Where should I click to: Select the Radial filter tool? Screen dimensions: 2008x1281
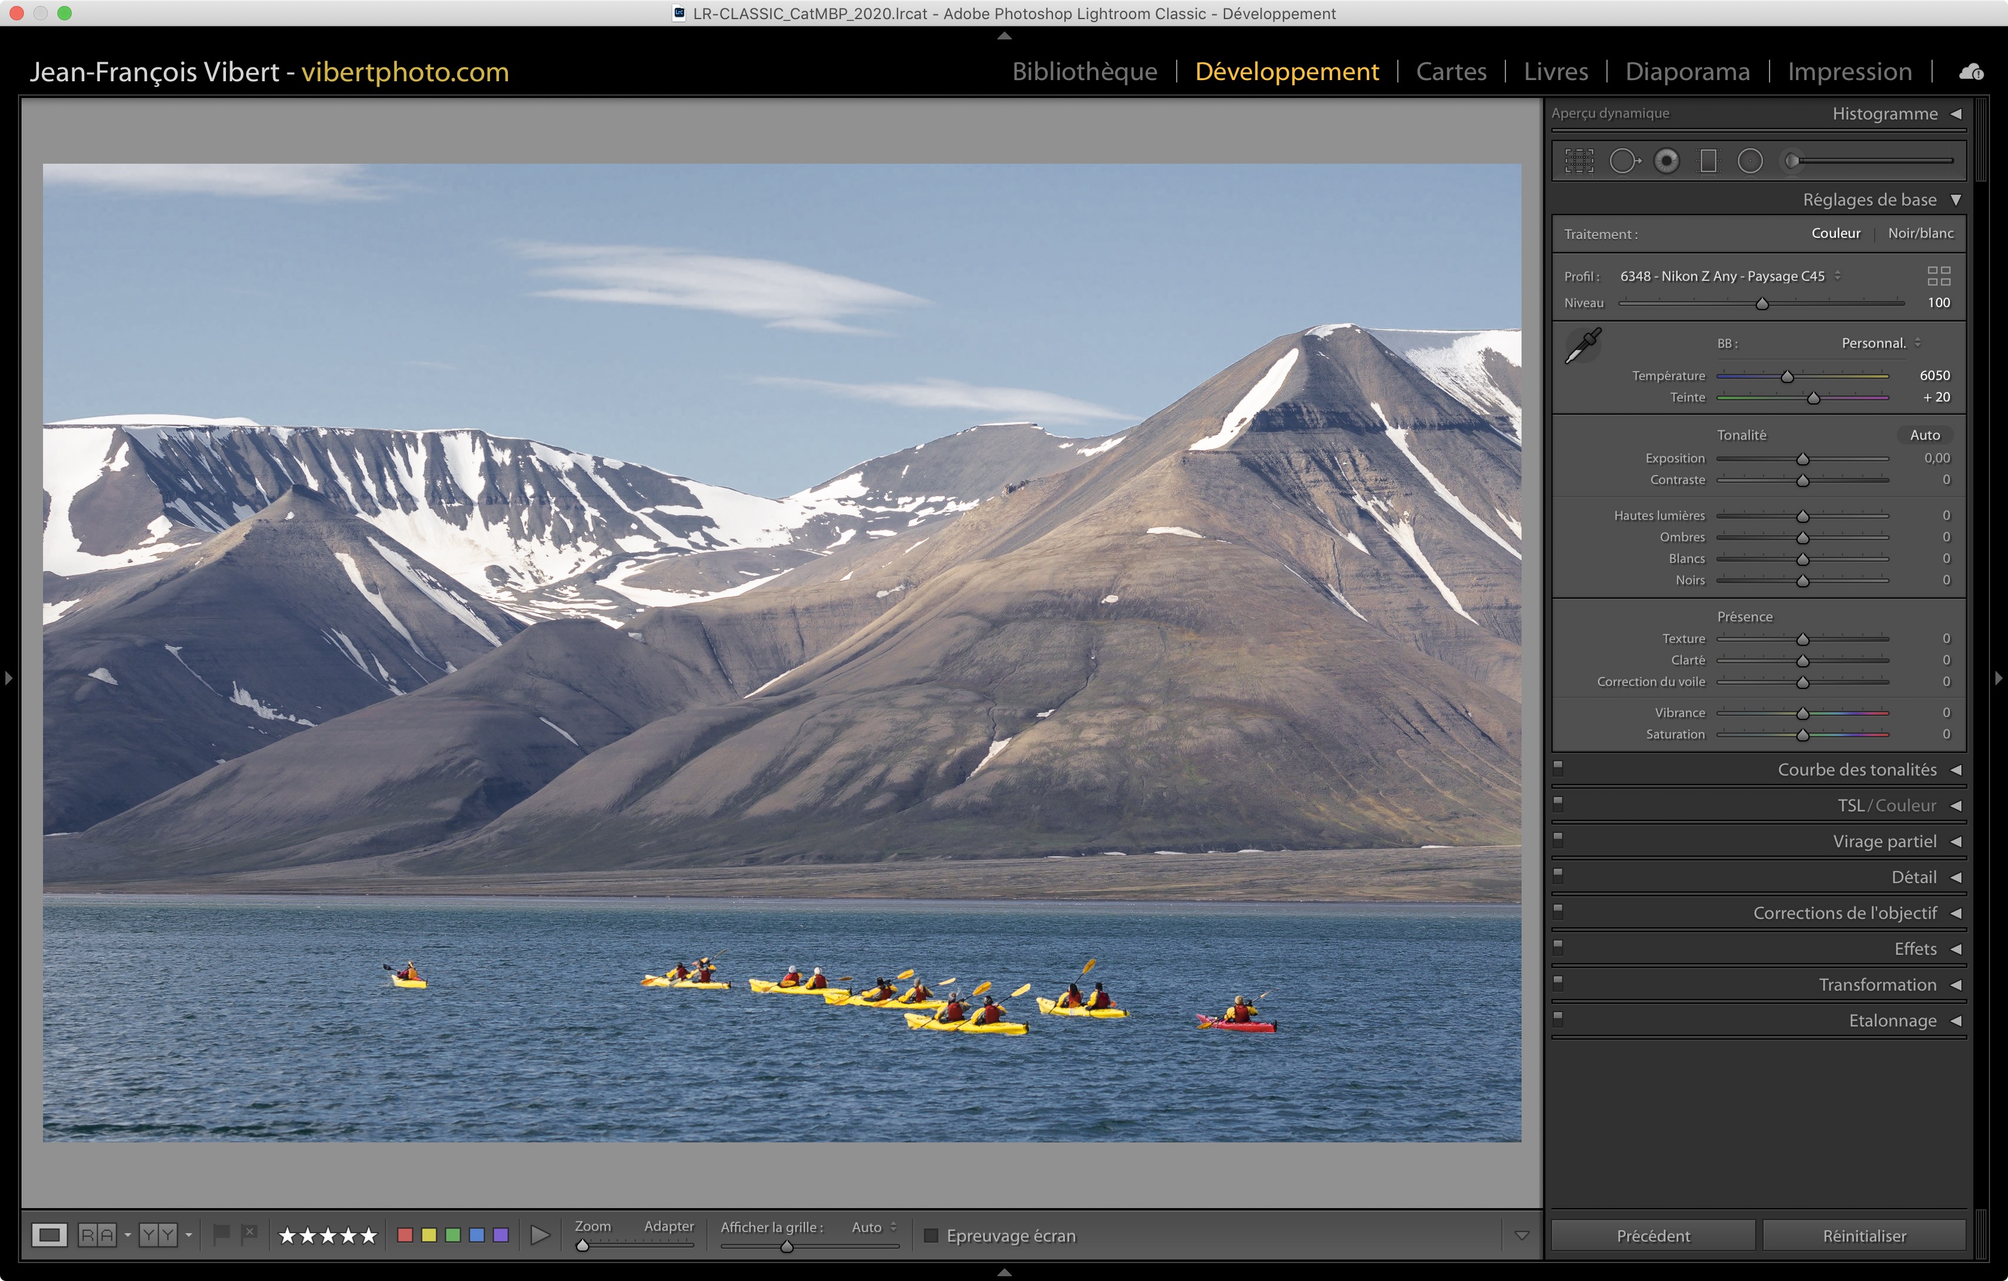click(x=1749, y=161)
